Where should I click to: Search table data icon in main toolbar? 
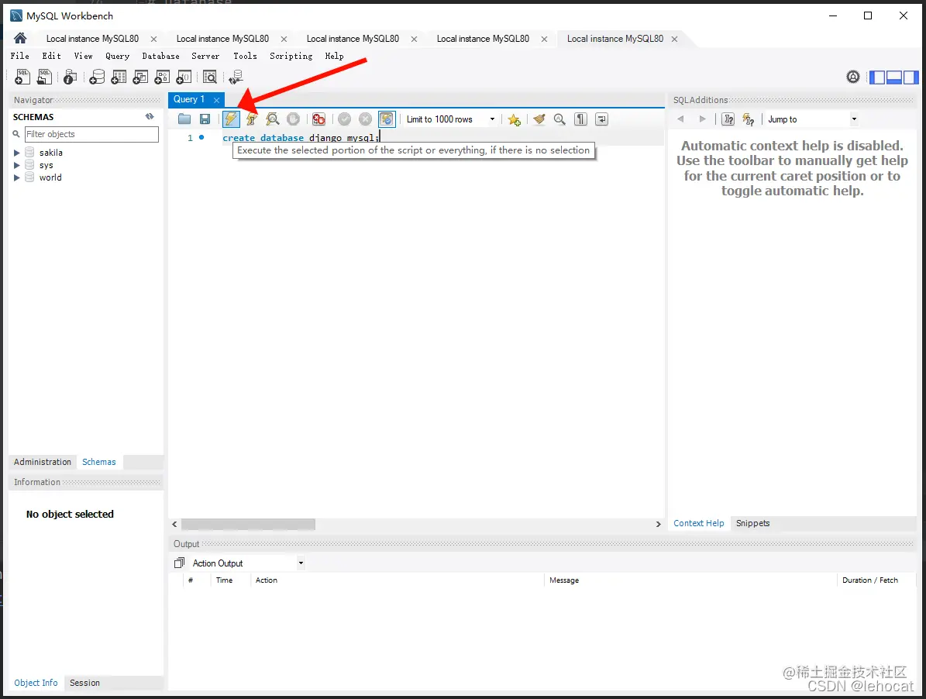click(210, 77)
